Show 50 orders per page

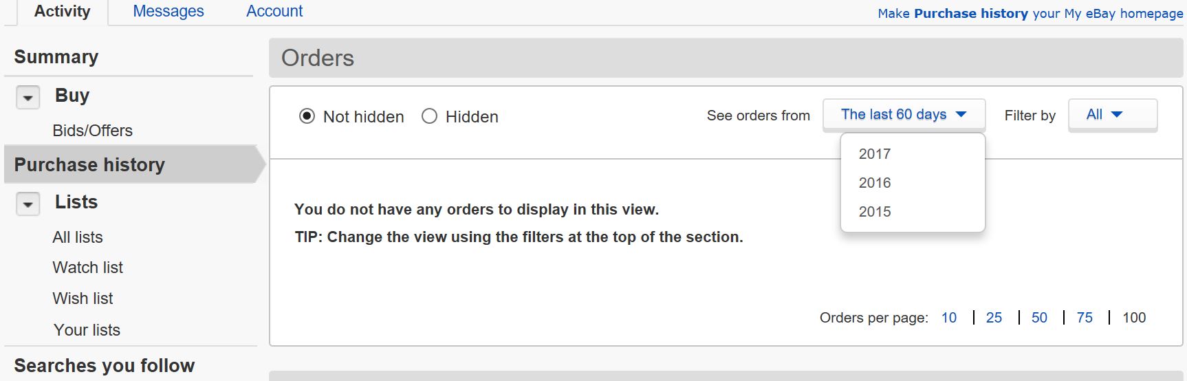pyautogui.click(x=1039, y=318)
